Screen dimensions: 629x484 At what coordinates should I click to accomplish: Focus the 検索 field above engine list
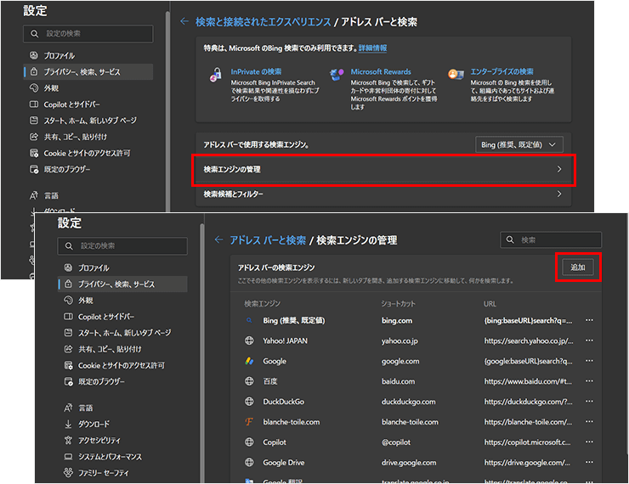coord(551,239)
